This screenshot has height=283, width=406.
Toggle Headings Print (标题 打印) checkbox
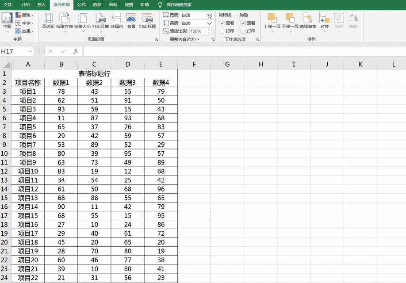[x=243, y=31]
